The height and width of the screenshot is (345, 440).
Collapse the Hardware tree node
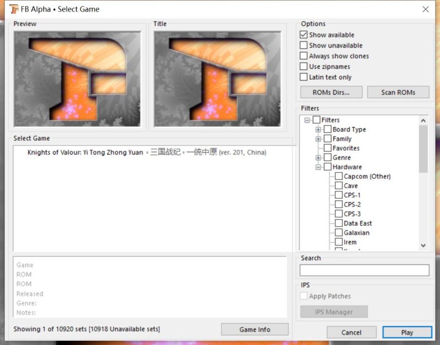coord(318,167)
